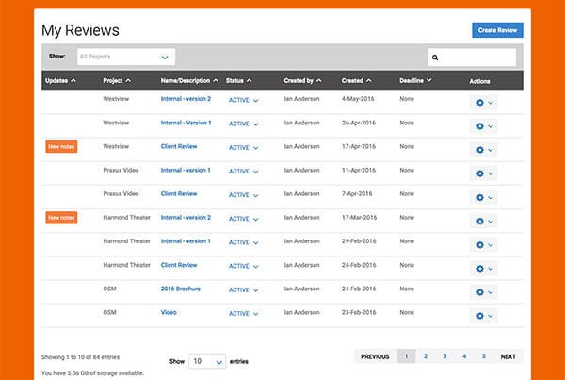This screenshot has height=380, width=565.
Task: Open Praxus Video Client Review link
Action: coord(179,194)
